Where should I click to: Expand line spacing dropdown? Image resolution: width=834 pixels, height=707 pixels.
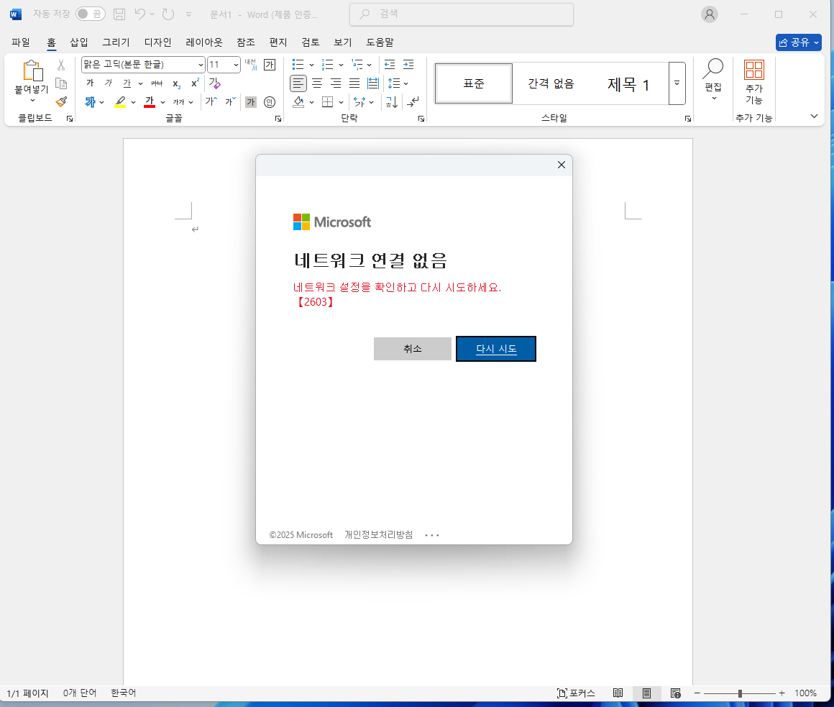(x=405, y=83)
